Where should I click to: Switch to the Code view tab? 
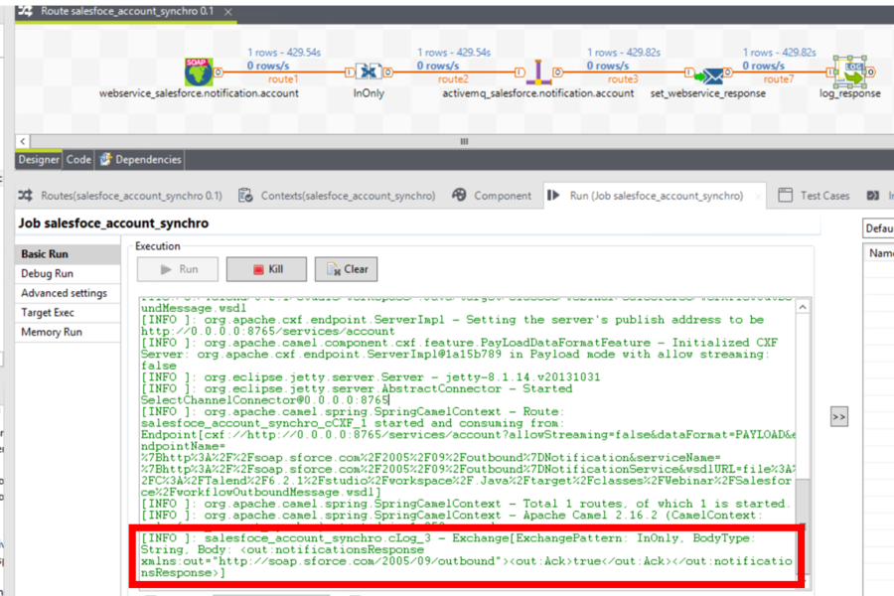[x=78, y=160]
